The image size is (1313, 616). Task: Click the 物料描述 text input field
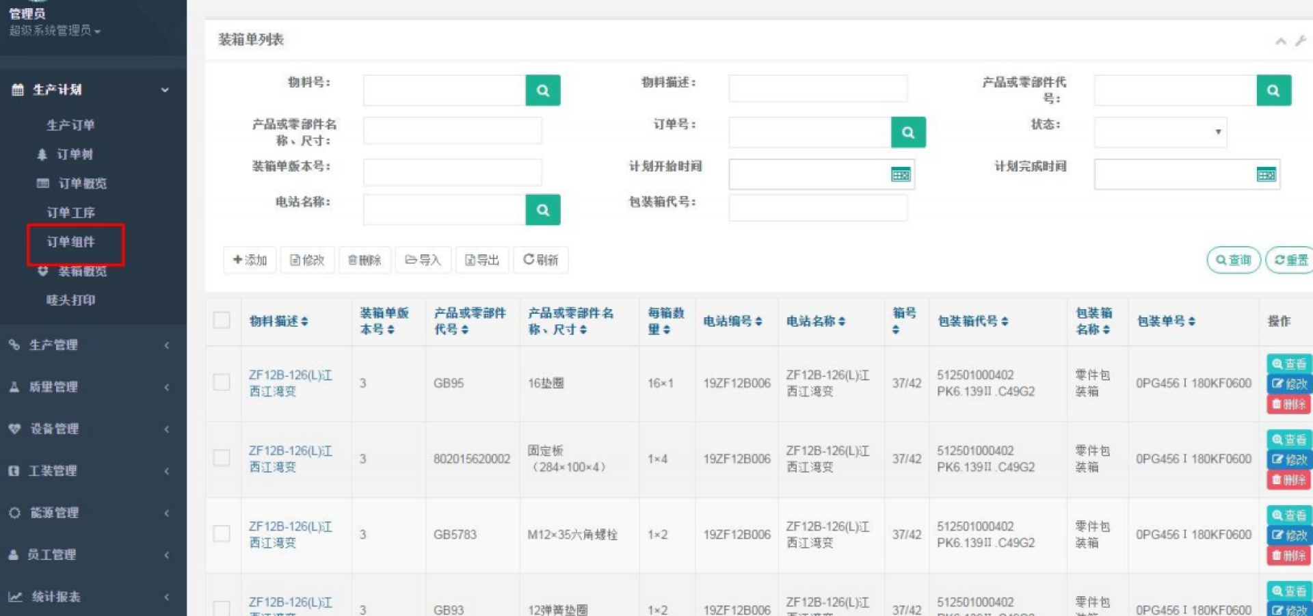817,89
